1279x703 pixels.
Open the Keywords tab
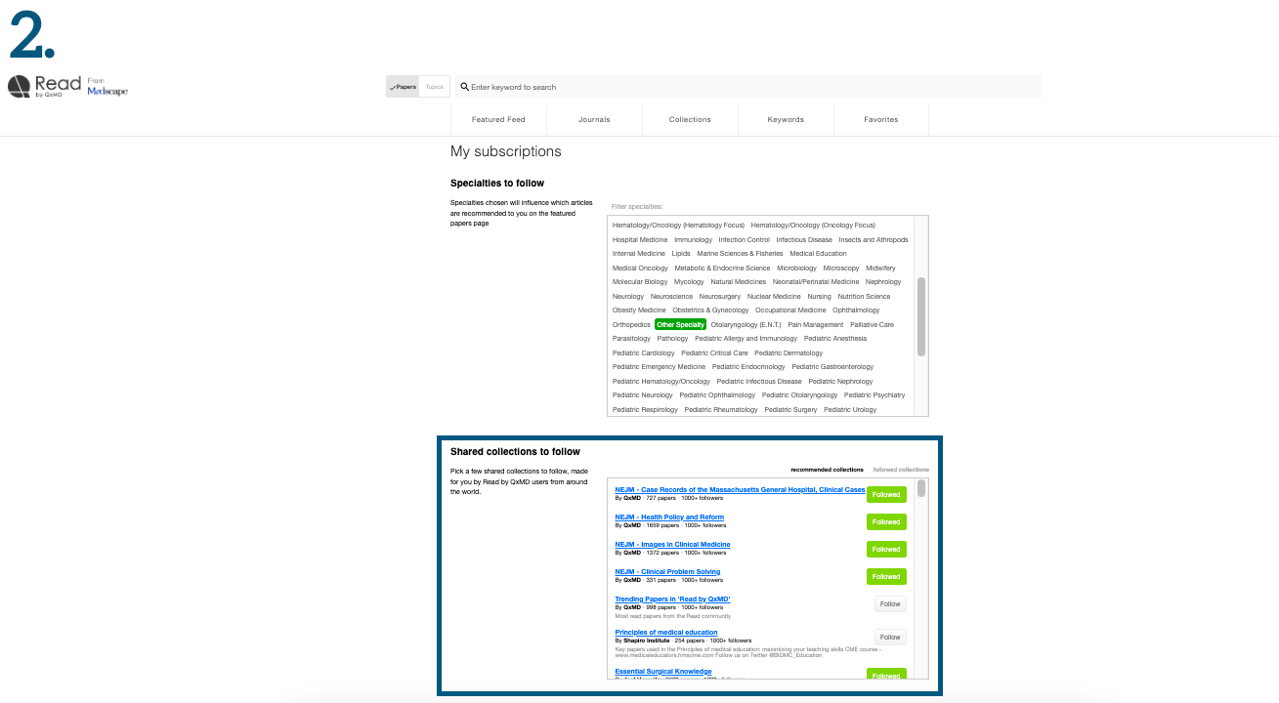tap(786, 119)
